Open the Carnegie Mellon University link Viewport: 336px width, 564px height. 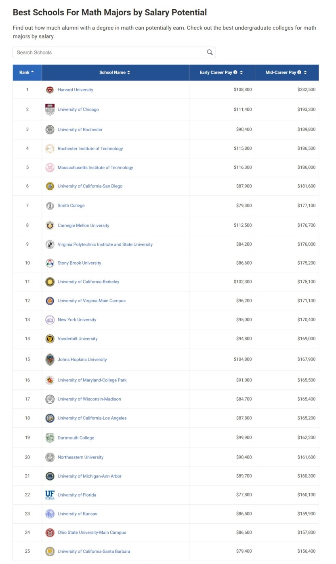[x=84, y=225]
